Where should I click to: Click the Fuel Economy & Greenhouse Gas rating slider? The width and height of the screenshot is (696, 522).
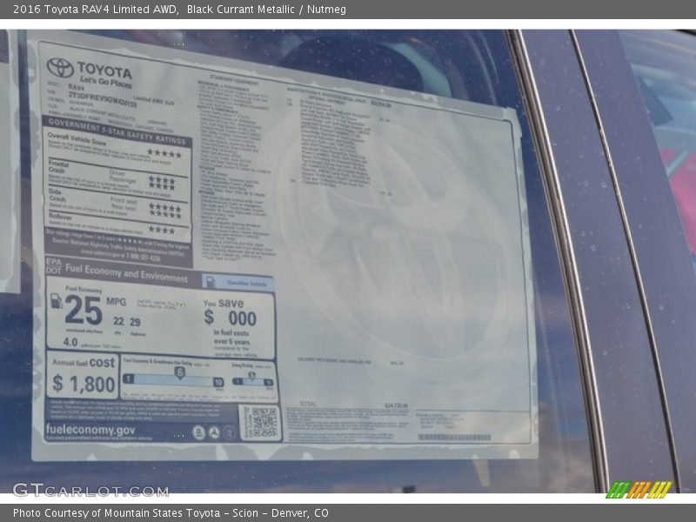click(x=173, y=379)
